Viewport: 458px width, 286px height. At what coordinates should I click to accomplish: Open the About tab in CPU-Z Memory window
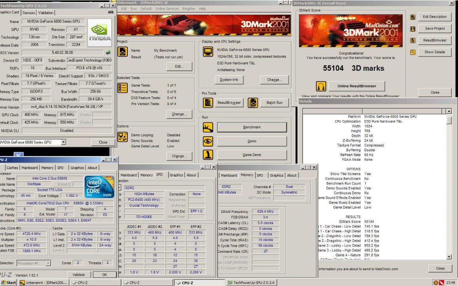(291, 175)
